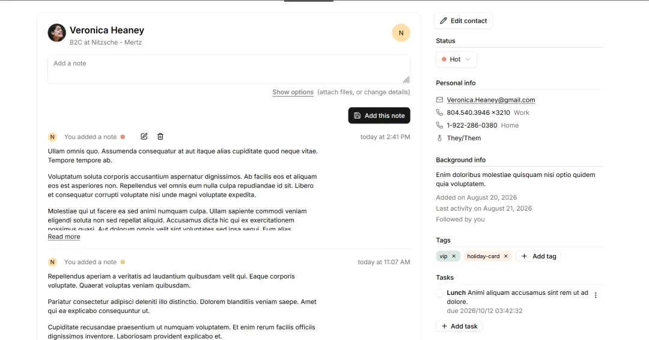This screenshot has height=340, width=649.
Task: Show options for attaching files
Action: (x=293, y=92)
